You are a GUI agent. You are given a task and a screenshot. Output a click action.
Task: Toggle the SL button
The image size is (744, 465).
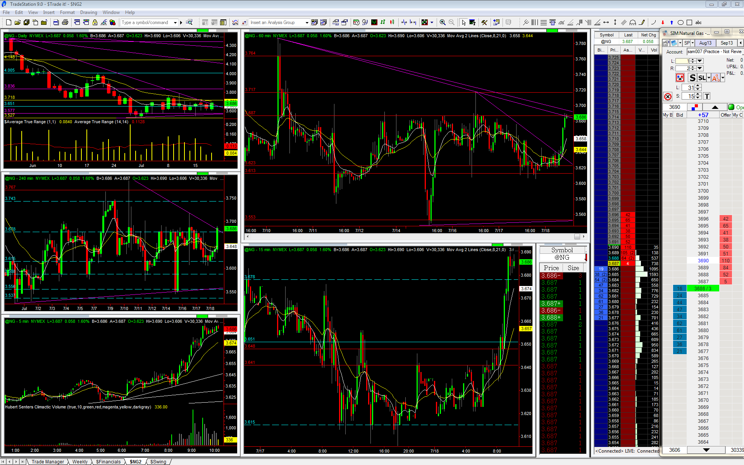[702, 78]
